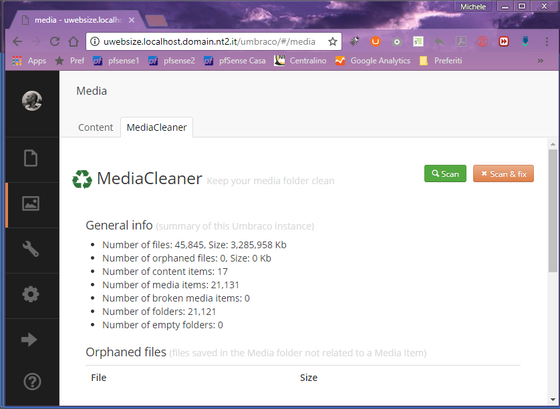Screen dimensions: 560x409
Task: Switch to the Content tab
Action: [96, 127]
